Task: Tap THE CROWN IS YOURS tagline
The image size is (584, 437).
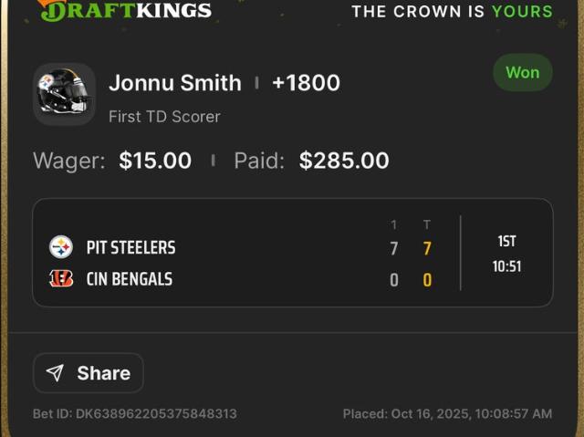Action: 452,12
